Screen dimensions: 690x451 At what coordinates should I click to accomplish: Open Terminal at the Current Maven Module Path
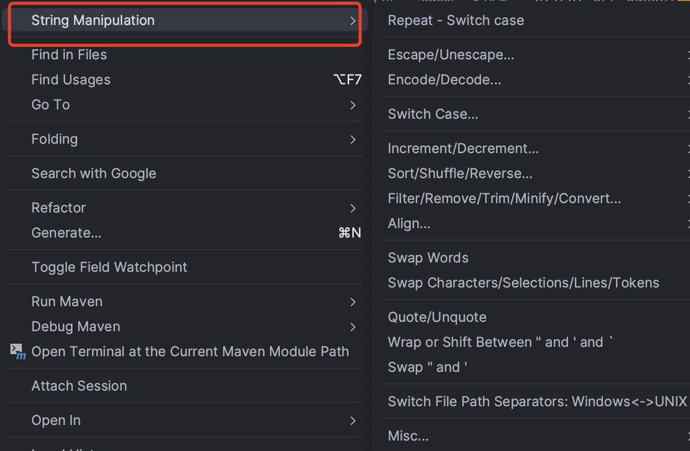(x=185, y=352)
